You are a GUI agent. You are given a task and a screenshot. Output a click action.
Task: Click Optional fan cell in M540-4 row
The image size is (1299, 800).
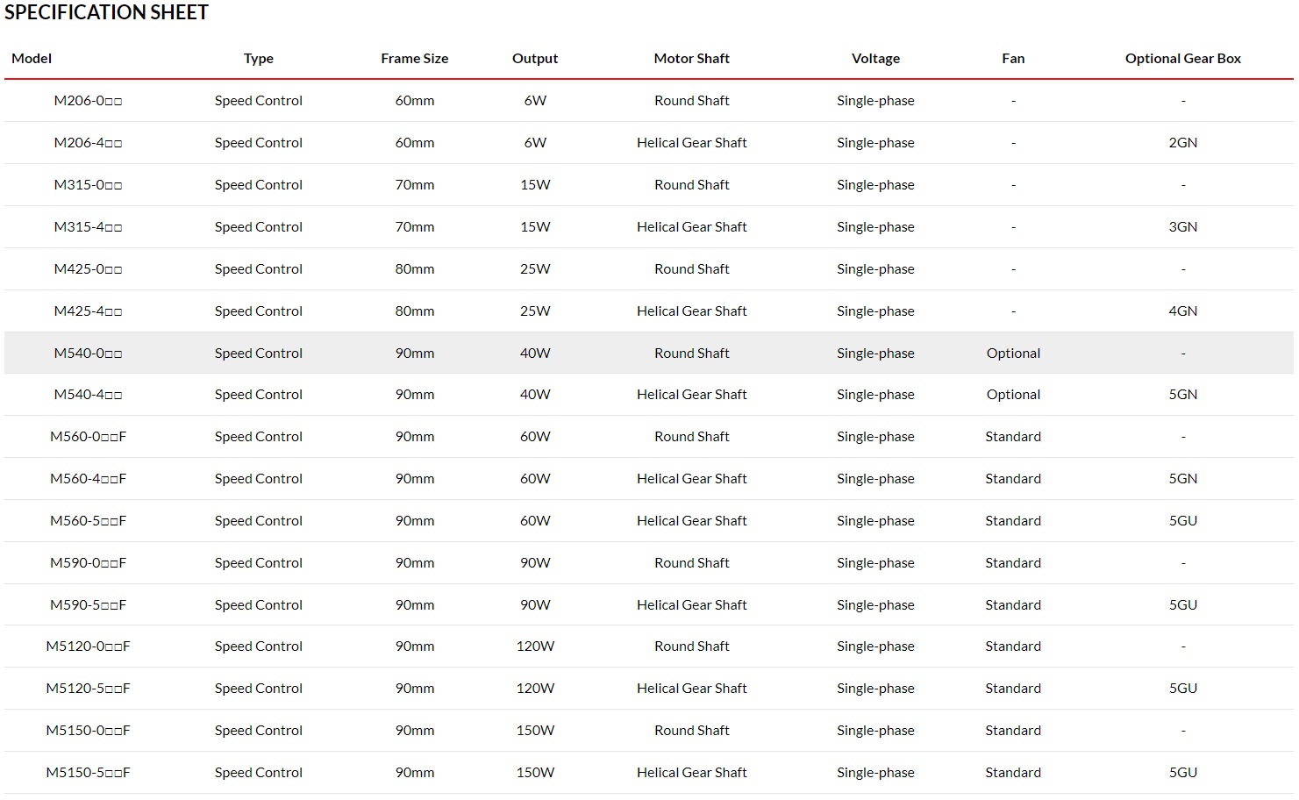1013,395
